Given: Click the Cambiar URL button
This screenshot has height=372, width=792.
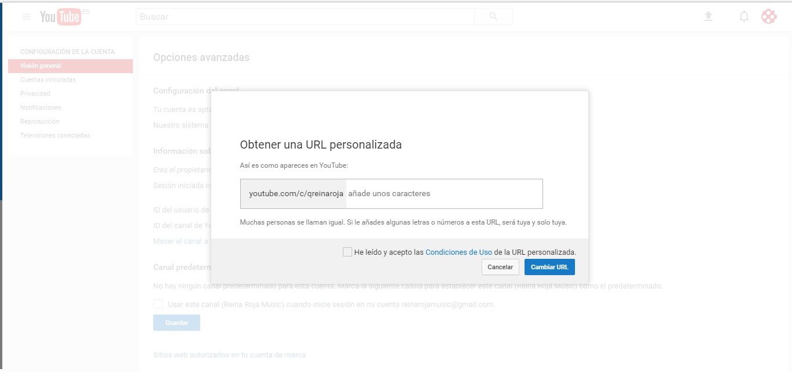Looking at the screenshot, I should pyautogui.click(x=549, y=267).
